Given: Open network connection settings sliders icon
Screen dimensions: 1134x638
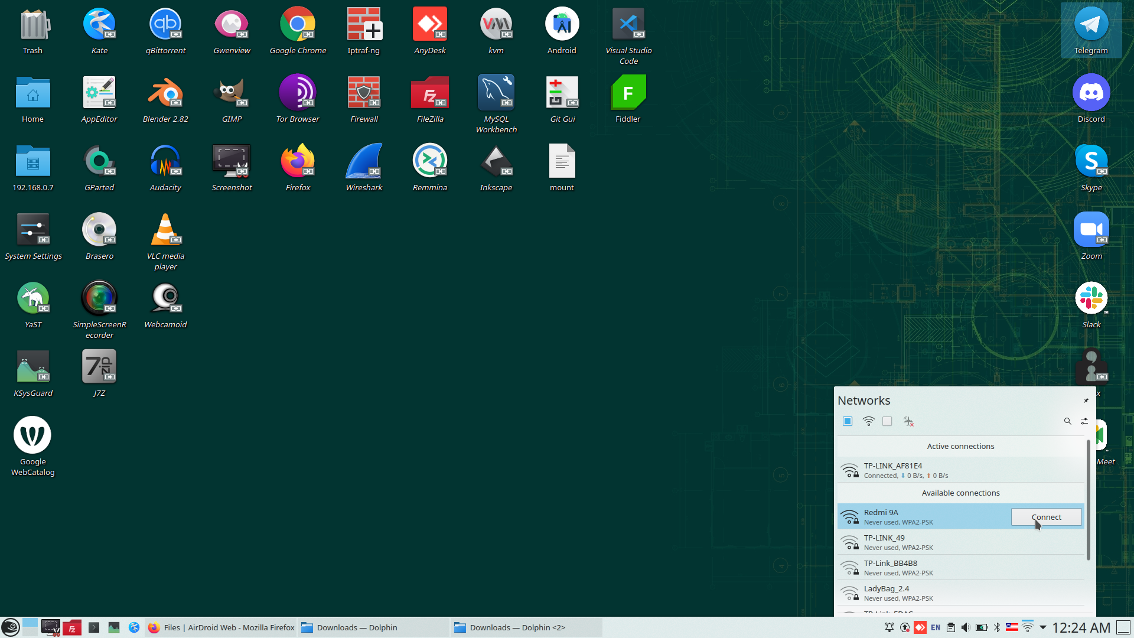Looking at the screenshot, I should point(1084,421).
